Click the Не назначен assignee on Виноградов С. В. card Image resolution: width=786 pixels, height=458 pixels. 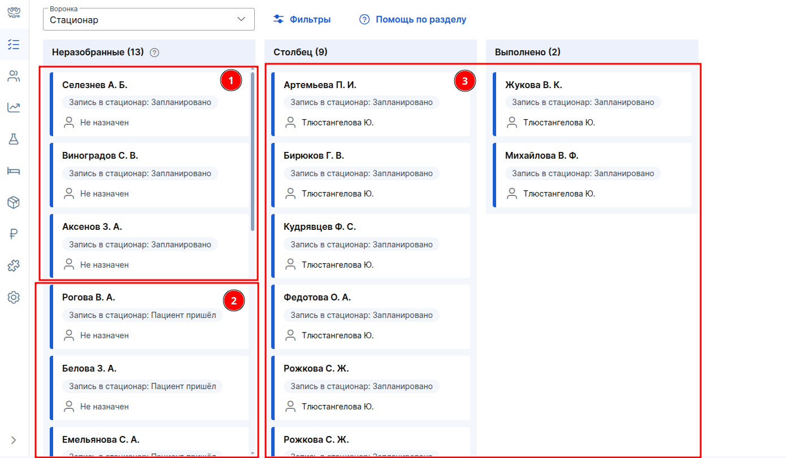point(104,194)
